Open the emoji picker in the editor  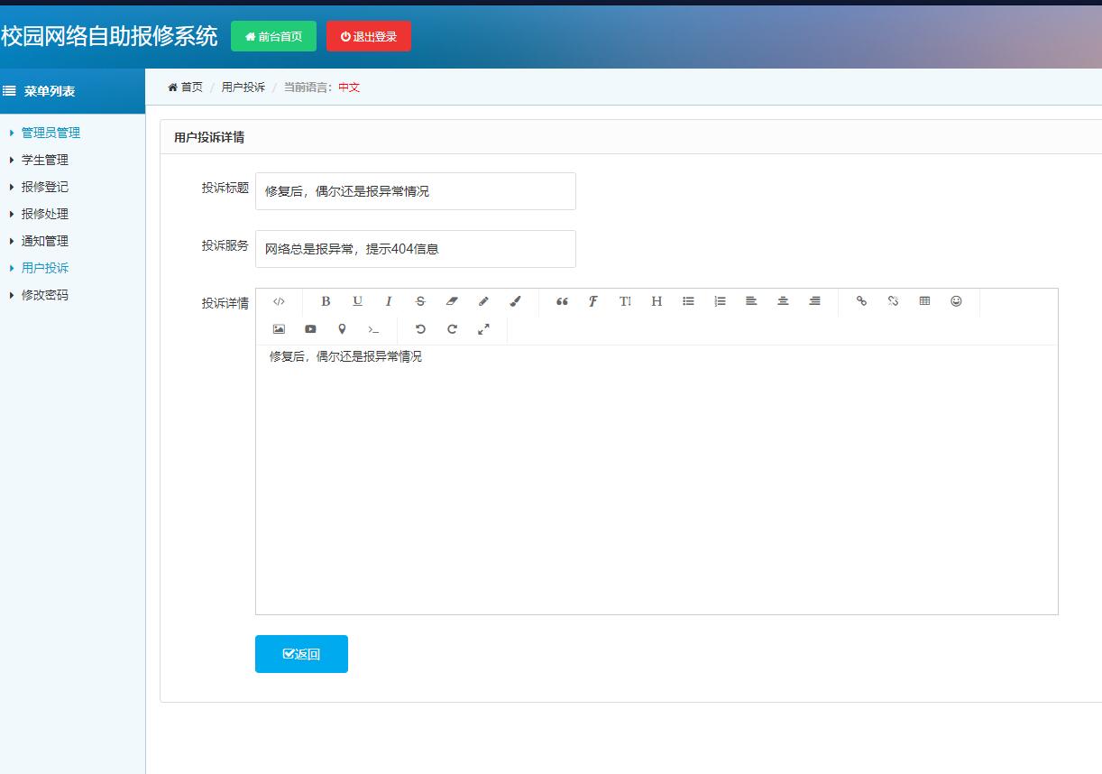tap(956, 301)
